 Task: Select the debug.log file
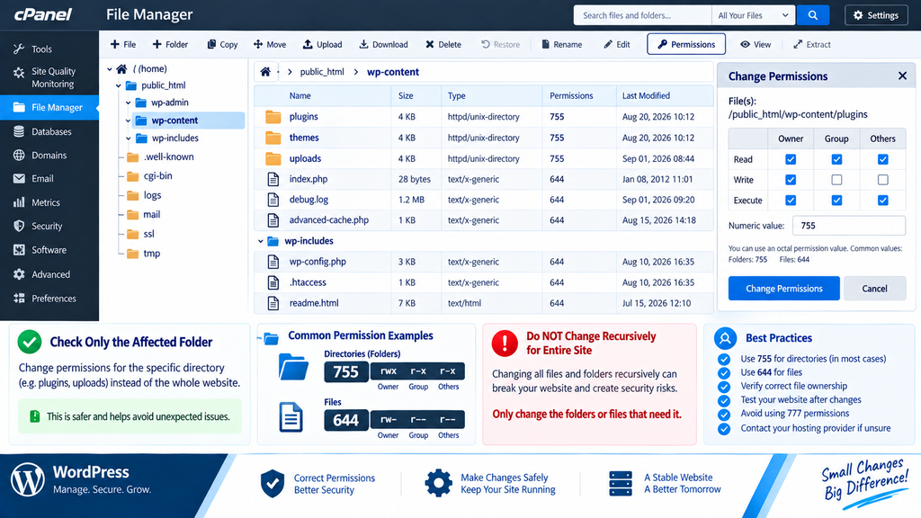pyautogui.click(x=484, y=200)
